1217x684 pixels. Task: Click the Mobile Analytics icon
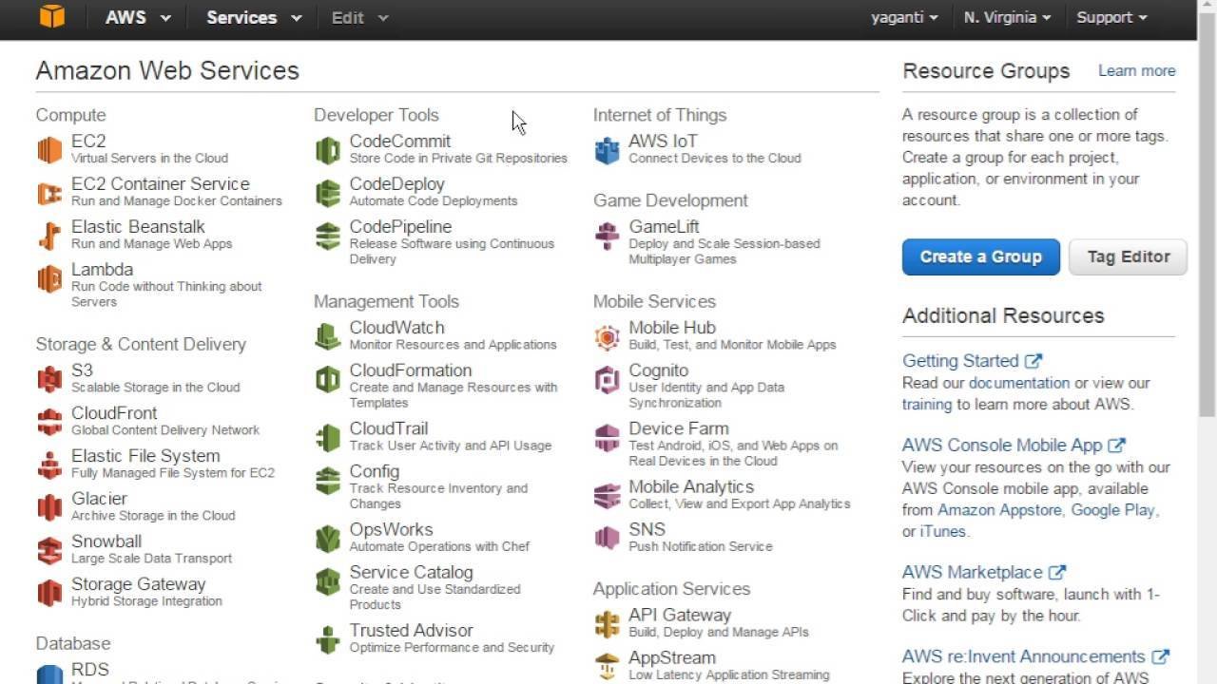[x=607, y=496]
